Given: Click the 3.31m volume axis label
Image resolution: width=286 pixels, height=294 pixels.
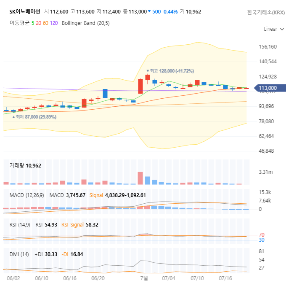Looking at the screenshot, I should tap(266, 172).
